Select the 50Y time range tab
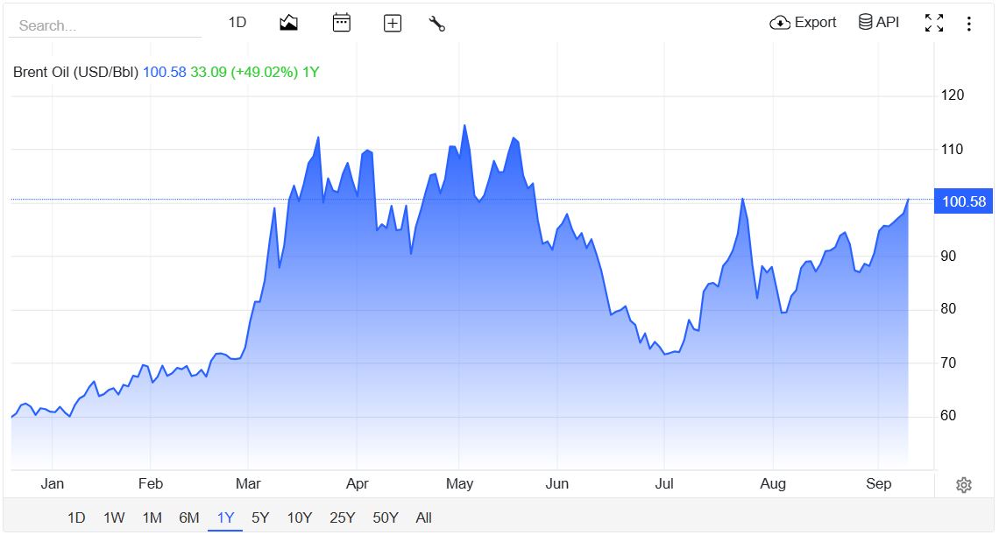The width and height of the screenshot is (999, 535). pos(386,517)
